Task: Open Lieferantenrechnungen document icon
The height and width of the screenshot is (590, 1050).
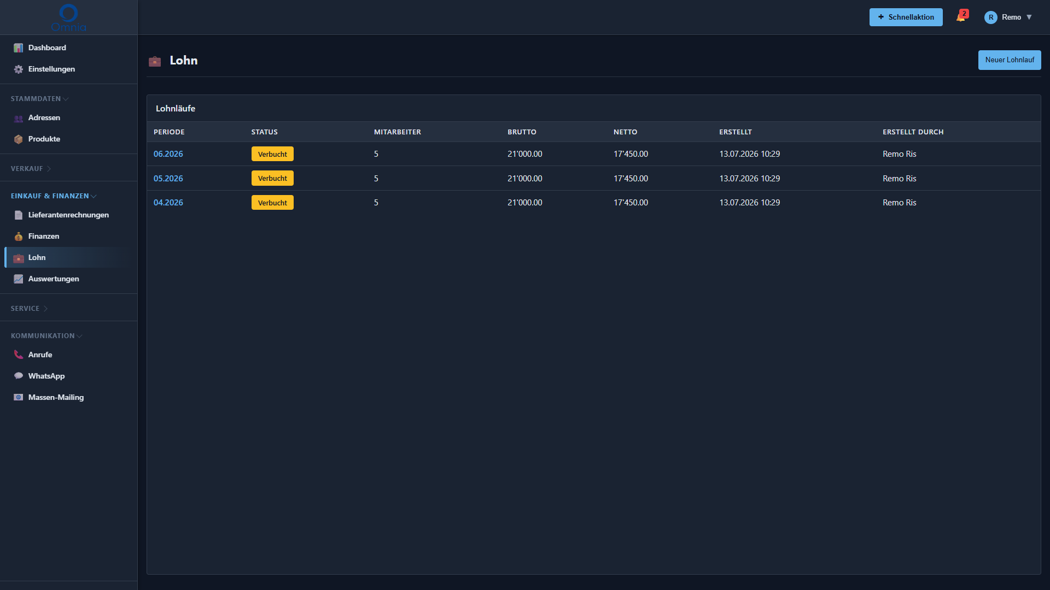Action: 19,215
